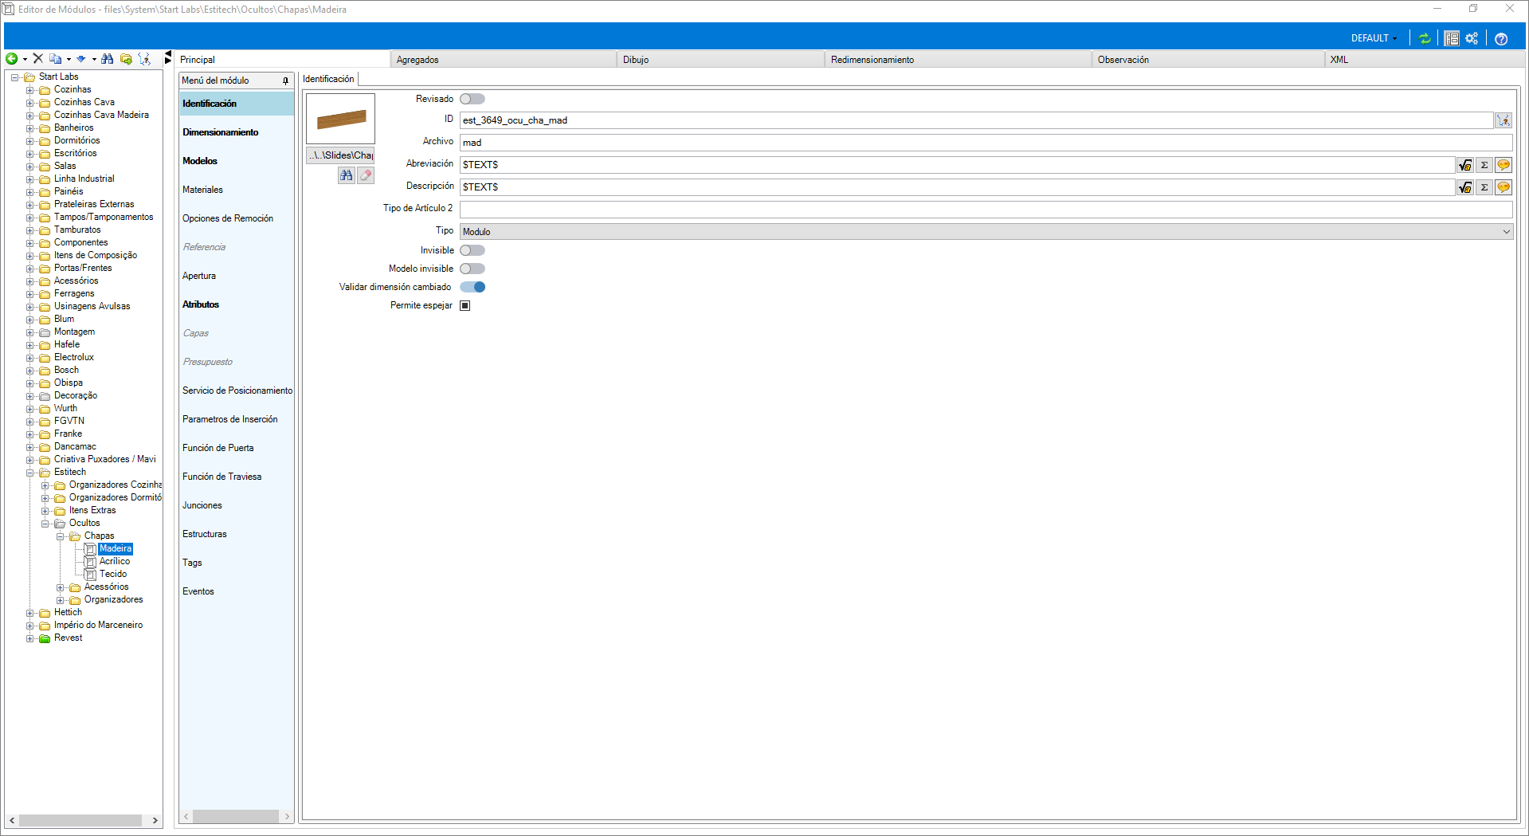This screenshot has height=836, width=1529.
Task: Click the collapse-panel left arrow icon
Action: [x=167, y=54]
